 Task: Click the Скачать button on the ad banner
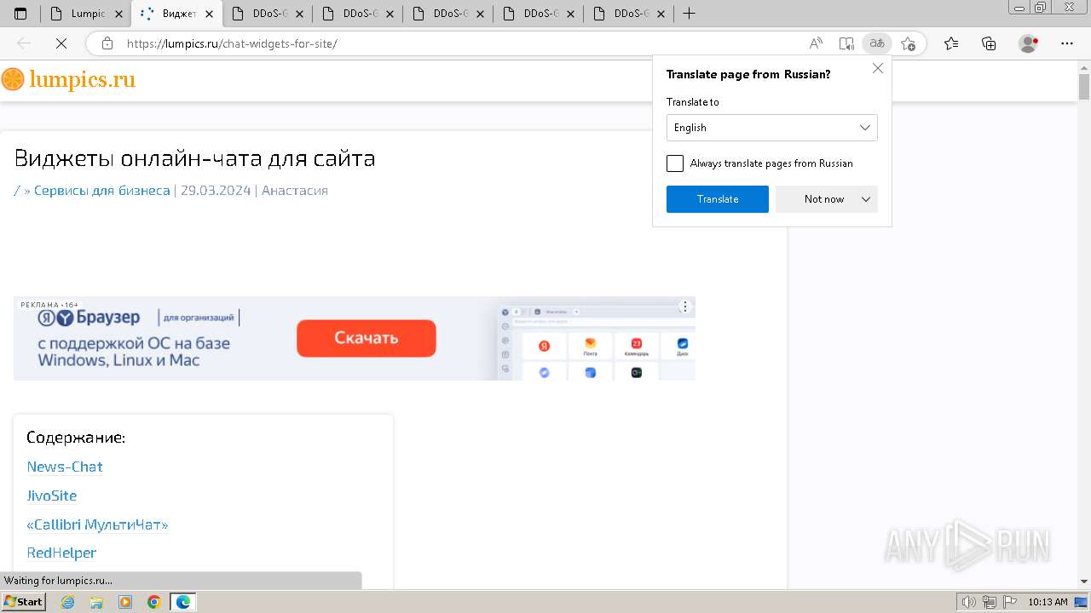click(x=367, y=338)
